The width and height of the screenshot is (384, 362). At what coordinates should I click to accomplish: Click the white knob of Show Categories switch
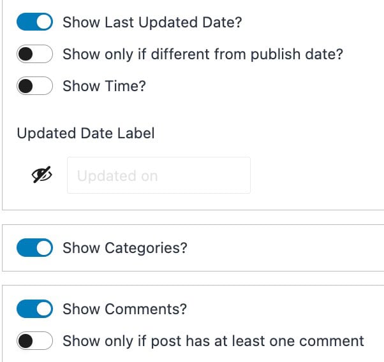coord(43,248)
